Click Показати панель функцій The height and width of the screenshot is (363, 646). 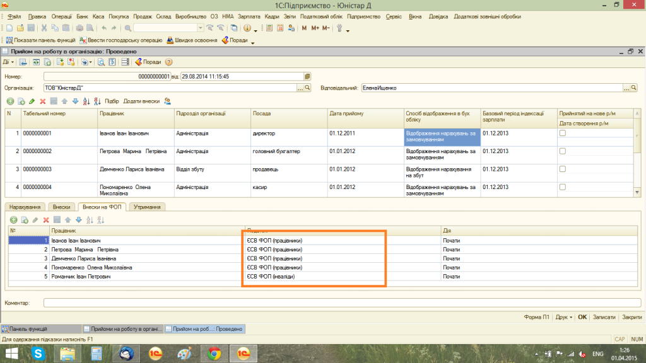pos(40,40)
